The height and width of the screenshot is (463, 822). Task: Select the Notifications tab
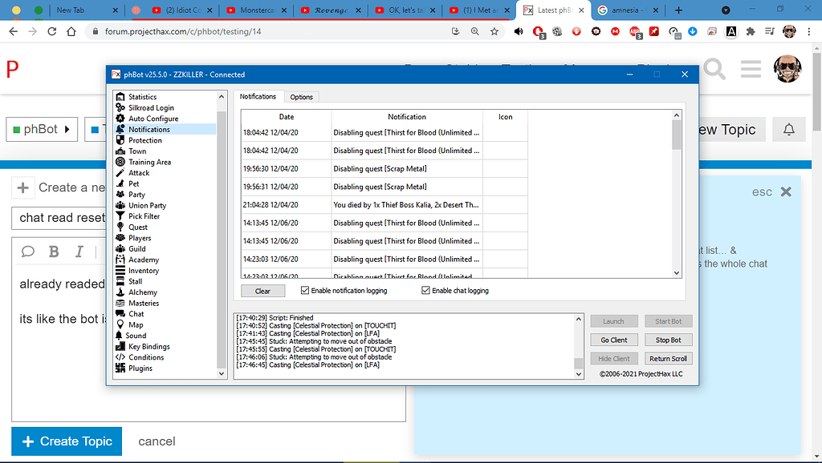pos(258,96)
